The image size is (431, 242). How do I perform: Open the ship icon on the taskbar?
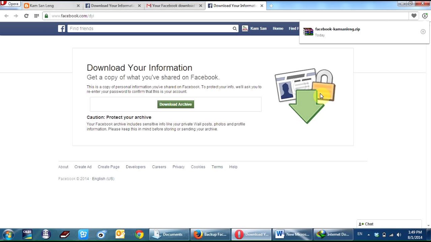46,235
